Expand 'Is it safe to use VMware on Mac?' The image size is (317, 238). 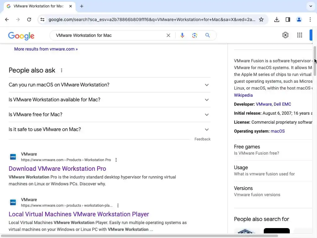[109, 130]
